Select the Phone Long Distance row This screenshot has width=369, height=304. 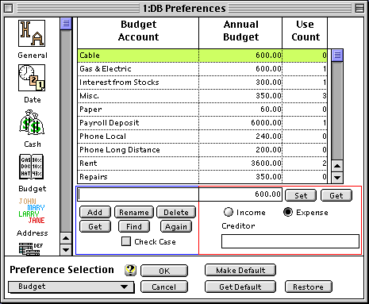[x=202, y=150]
